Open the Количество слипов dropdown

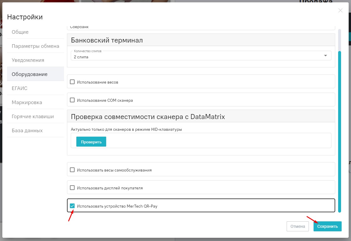point(325,55)
